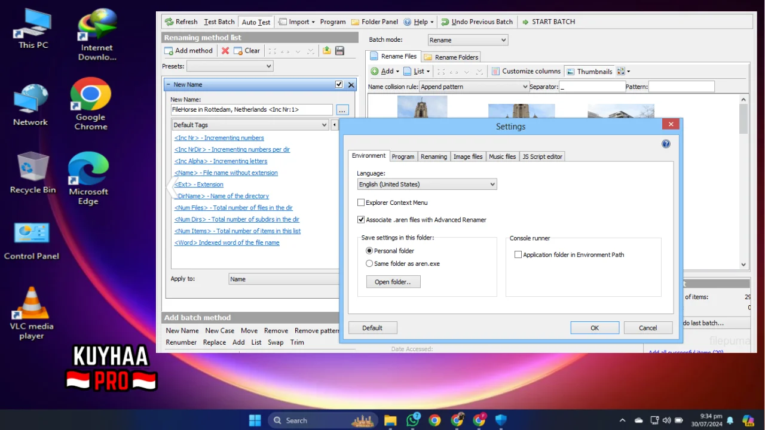Uncheck the New Name method checkbox
765x430 pixels.
[339, 85]
